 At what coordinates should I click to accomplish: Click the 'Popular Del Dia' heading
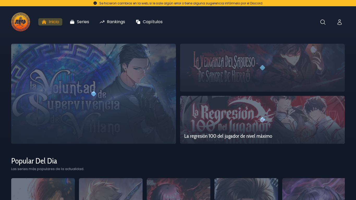pyautogui.click(x=34, y=161)
